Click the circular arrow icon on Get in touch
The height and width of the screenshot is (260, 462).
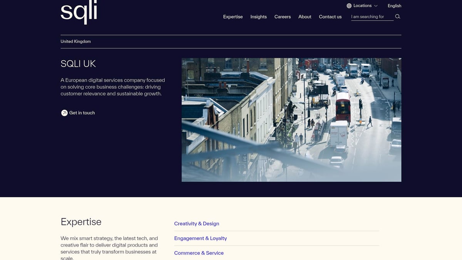tap(64, 113)
